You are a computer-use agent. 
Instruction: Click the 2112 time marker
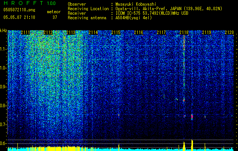click(x=48, y=32)
